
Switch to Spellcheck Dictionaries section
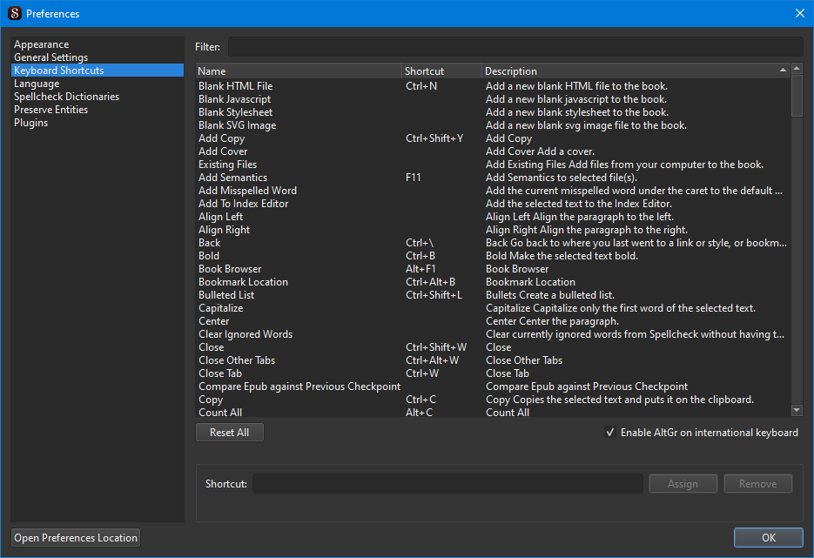[x=66, y=97]
